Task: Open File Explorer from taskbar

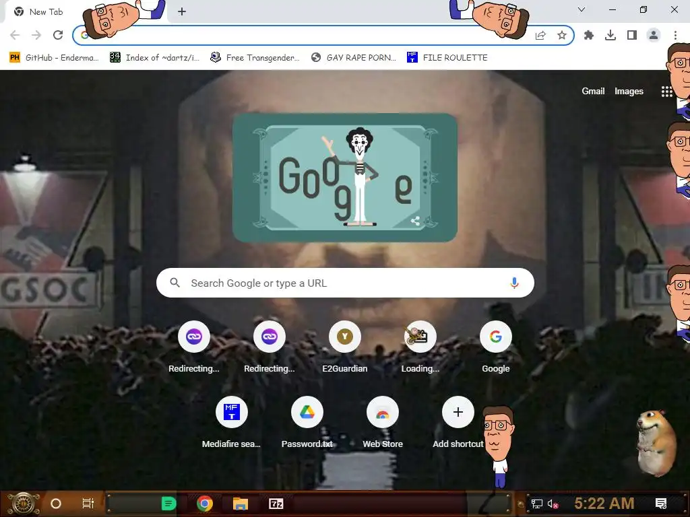Action: click(241, 504)
